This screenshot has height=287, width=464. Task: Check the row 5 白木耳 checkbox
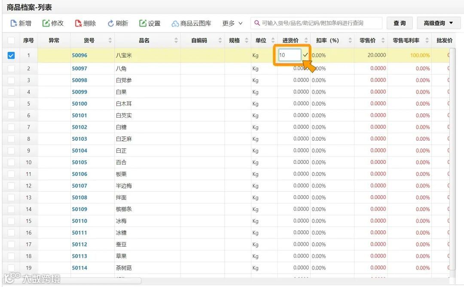tap(11, 104)
